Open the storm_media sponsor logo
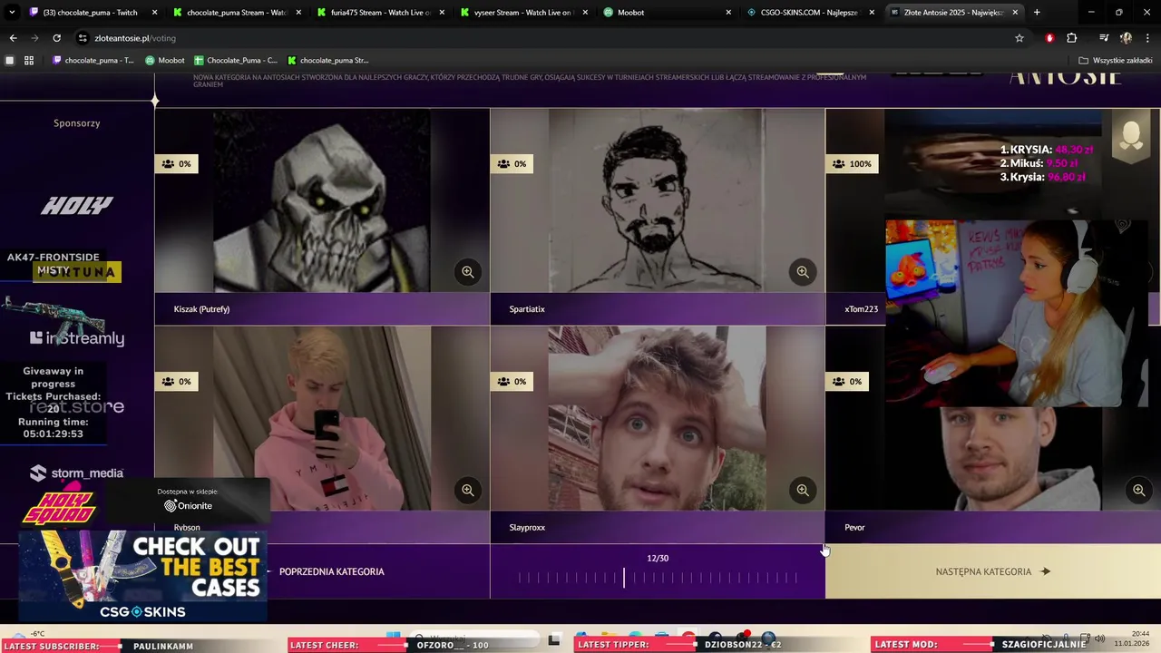 pos(77,473)
